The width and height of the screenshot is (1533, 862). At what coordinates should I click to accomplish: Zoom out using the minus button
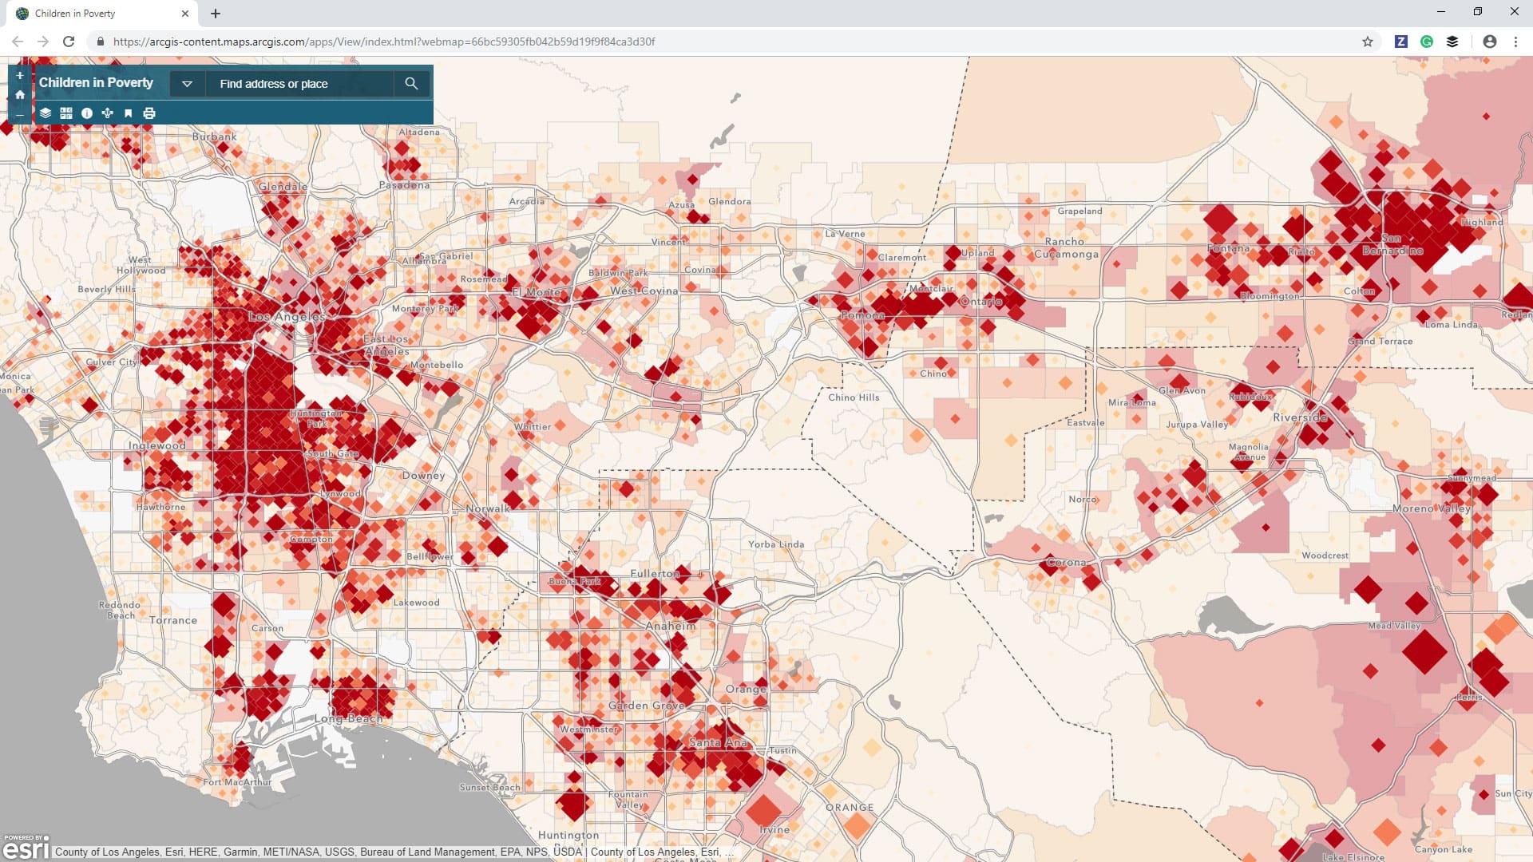click(x=19, y=116)
